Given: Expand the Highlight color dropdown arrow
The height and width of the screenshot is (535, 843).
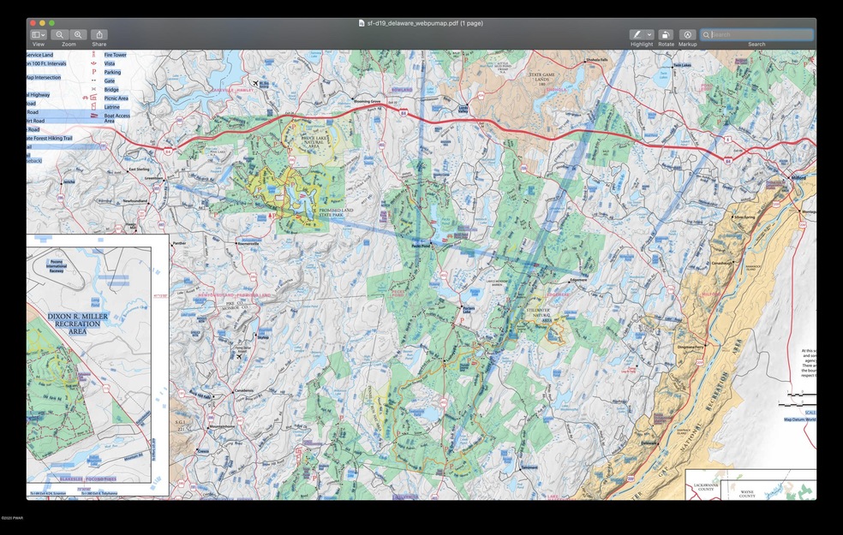Looking at the screenshot, I should 649,34.
